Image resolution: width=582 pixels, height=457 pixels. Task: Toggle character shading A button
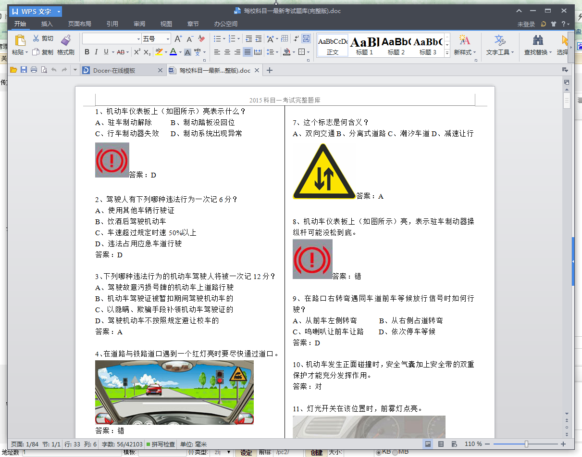pyautogui.click(x=187, y=52)
